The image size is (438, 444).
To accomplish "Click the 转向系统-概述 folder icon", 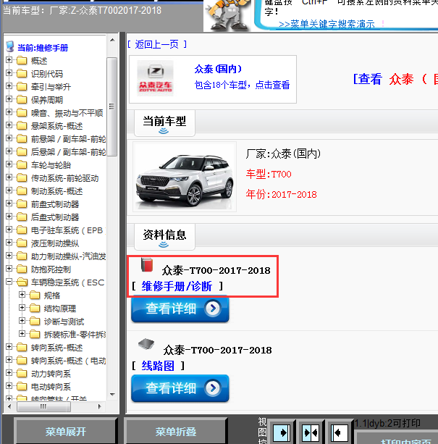I will click(22, 348).
